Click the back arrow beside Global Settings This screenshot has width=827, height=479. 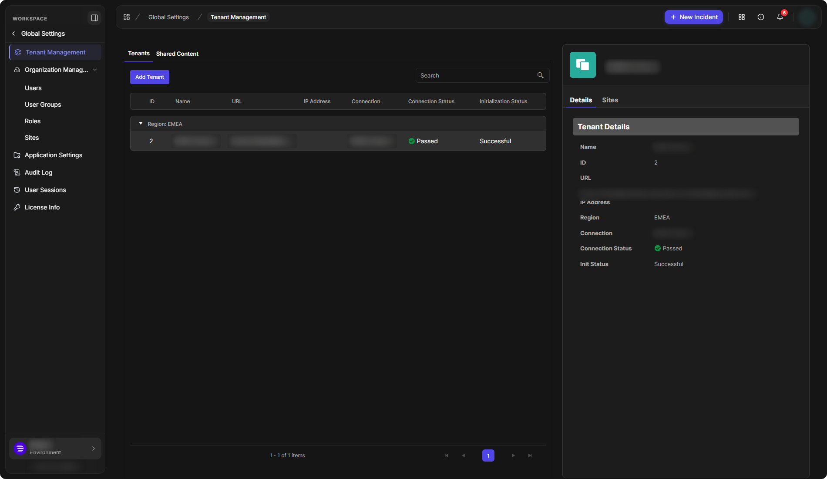13,34
